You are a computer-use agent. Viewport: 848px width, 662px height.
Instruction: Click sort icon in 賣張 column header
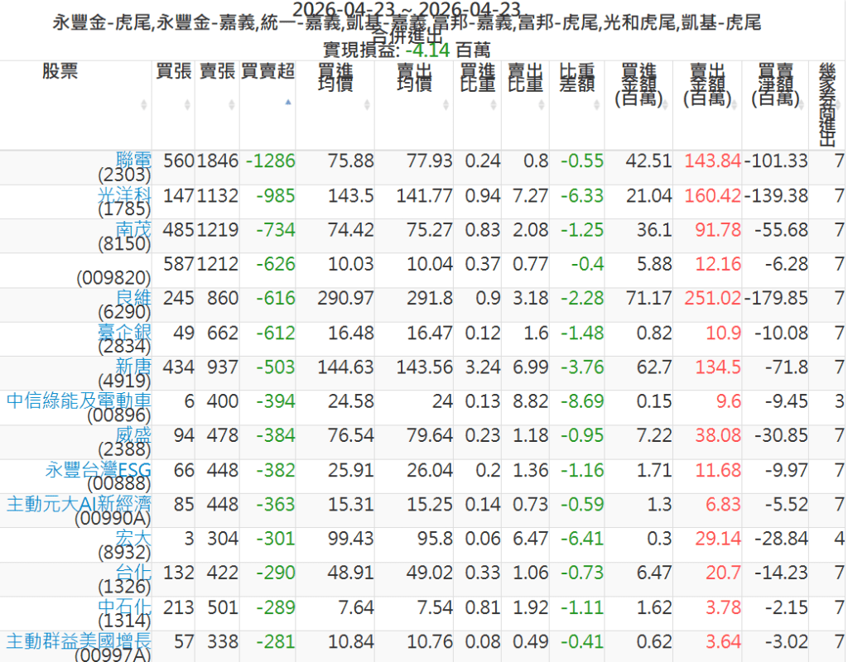click(x=233, y=104)
